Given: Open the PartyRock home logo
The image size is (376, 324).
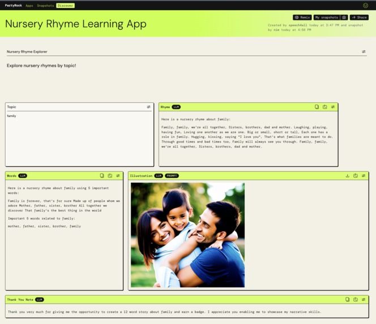Looking at the screenshot, I should 13,5.
